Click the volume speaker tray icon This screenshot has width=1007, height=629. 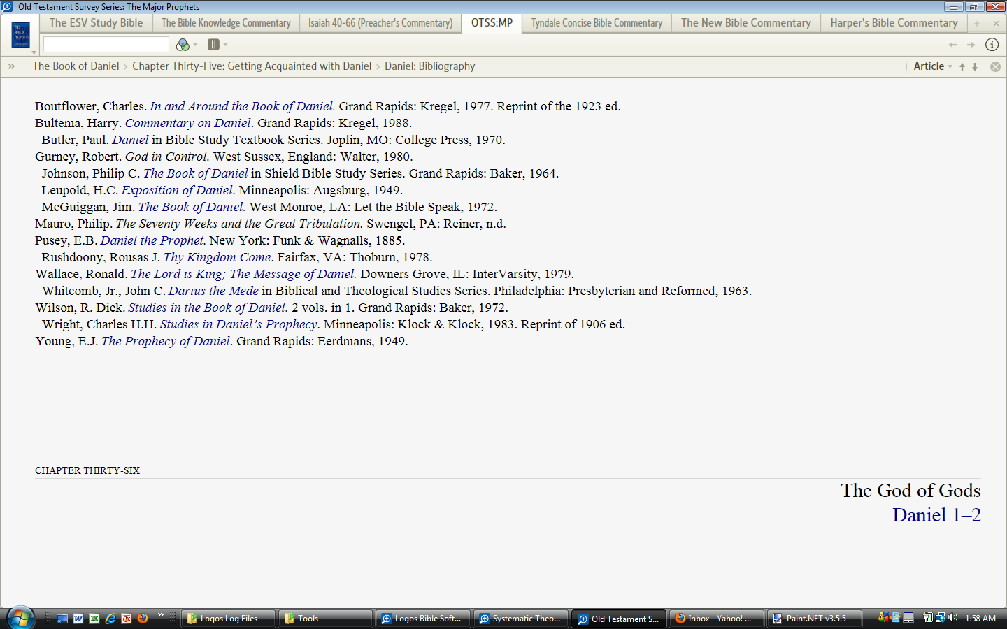click(x=952, y=618)
